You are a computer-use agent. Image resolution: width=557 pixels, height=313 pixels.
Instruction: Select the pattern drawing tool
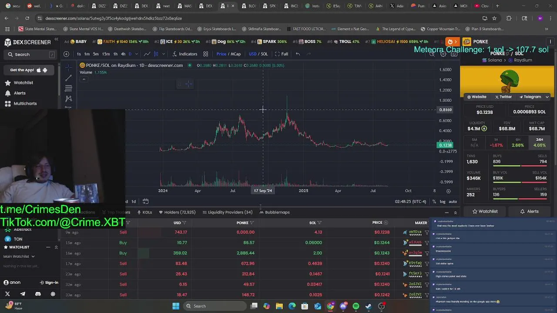pos(68,99)
